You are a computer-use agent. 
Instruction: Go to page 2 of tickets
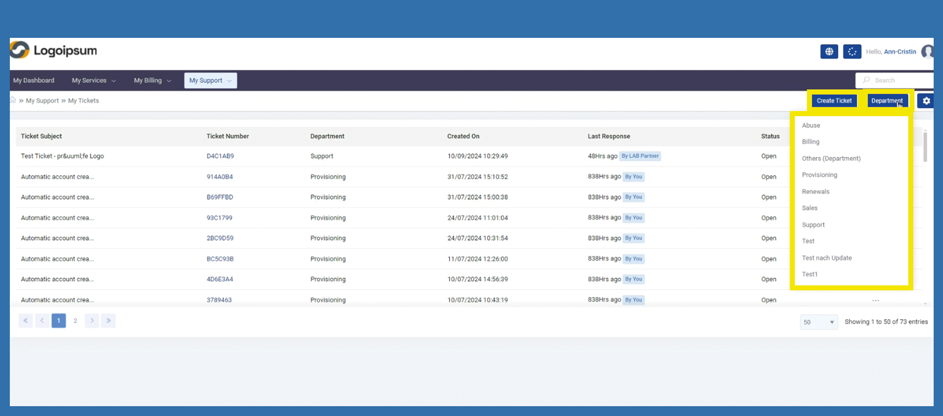click(x=75, y=321)
